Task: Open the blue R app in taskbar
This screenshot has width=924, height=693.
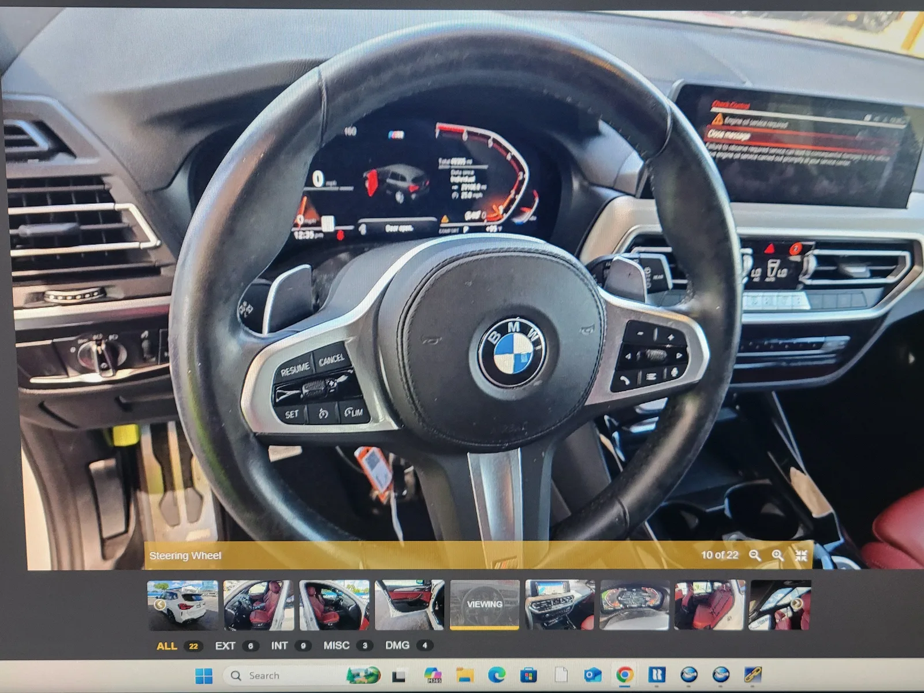Action: [657, 674]
